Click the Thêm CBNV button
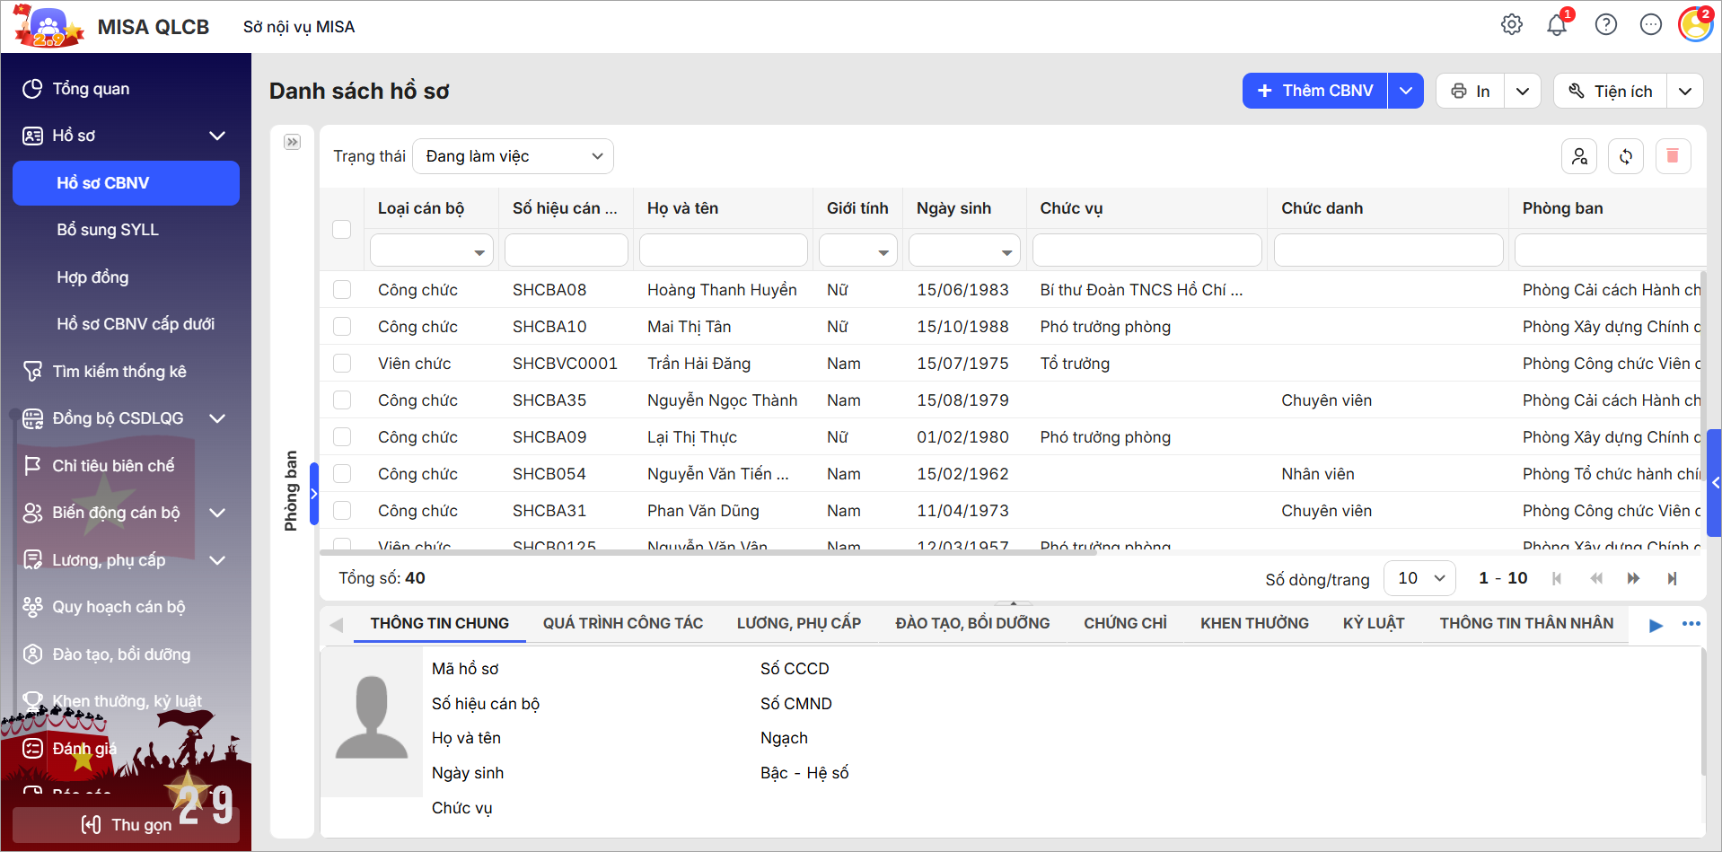 [x=1315, y=91]
